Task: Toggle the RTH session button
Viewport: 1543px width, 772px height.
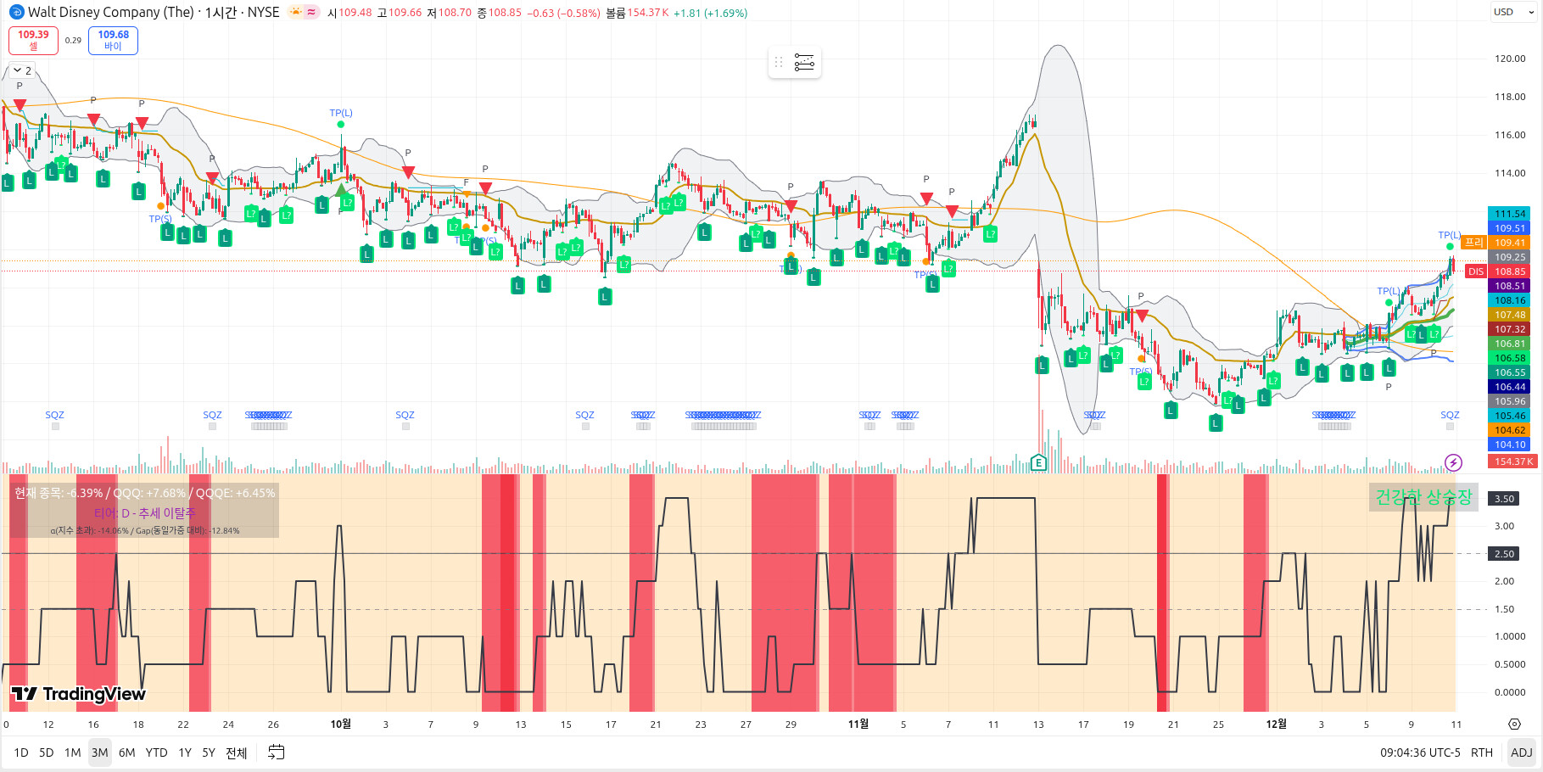Action: (1482, 752)
